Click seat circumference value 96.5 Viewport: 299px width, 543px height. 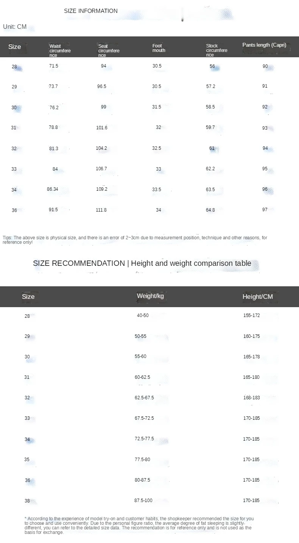point(102,86)
